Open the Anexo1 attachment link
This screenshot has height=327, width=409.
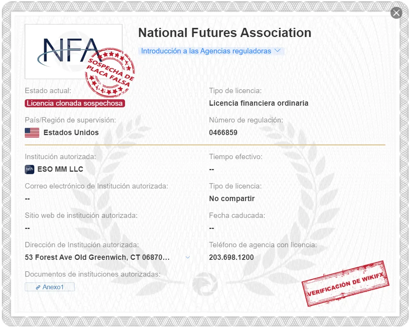point(50,287)
